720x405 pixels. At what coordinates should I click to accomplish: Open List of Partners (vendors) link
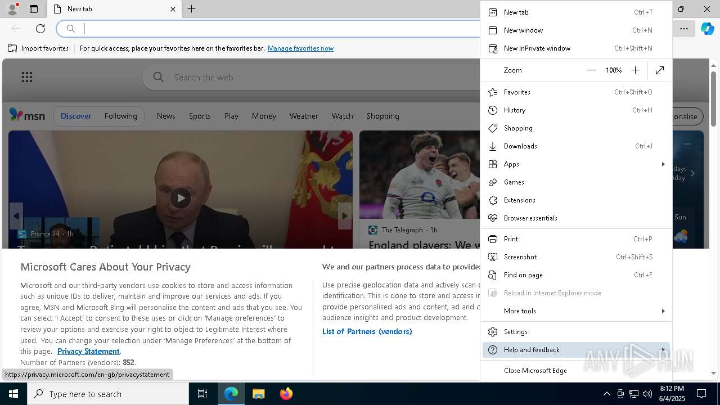(367, 331)
